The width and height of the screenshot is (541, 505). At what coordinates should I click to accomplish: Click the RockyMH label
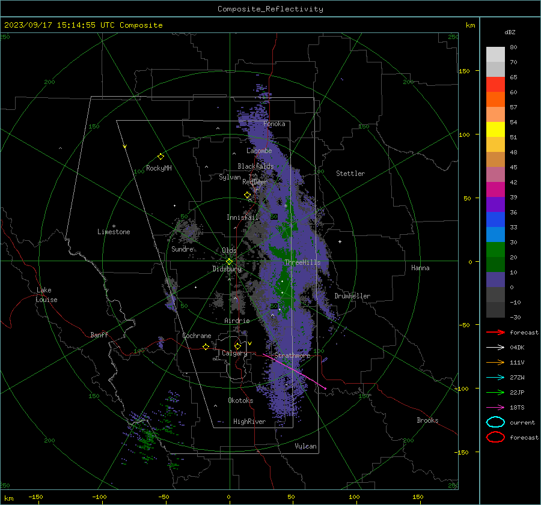point(159,168)
